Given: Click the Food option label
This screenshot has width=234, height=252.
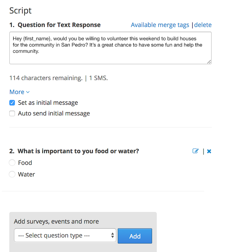Looking at the screenshot, I should 25,163.
